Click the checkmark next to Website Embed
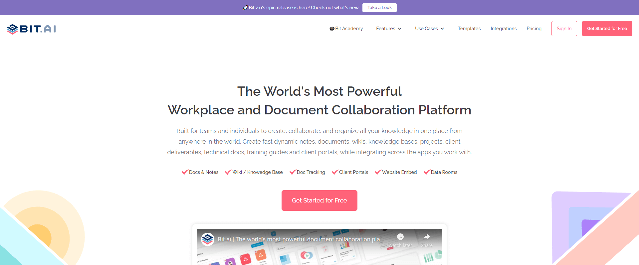 [378, 172]
